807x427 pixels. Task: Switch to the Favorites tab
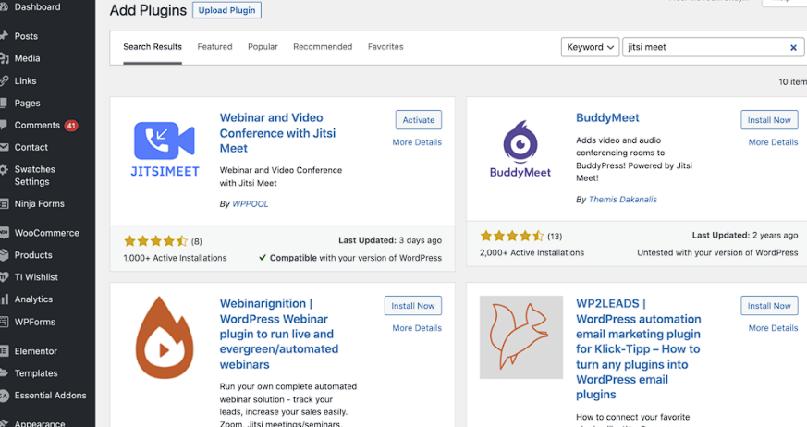pos(385,47)
